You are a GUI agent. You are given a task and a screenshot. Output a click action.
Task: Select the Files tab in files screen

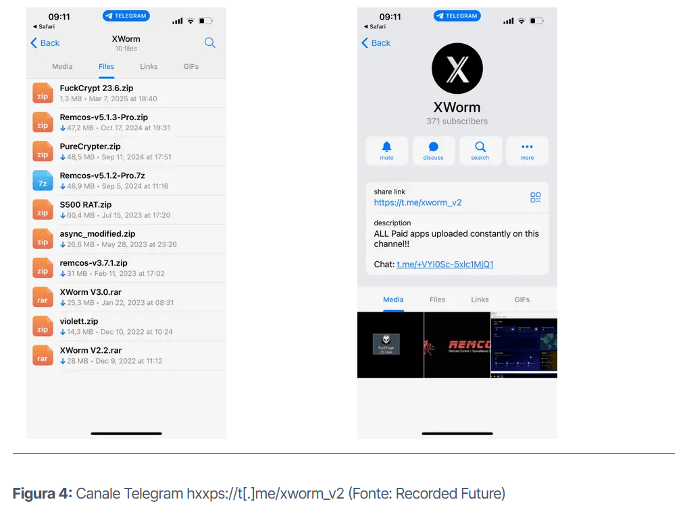point(106,66)
